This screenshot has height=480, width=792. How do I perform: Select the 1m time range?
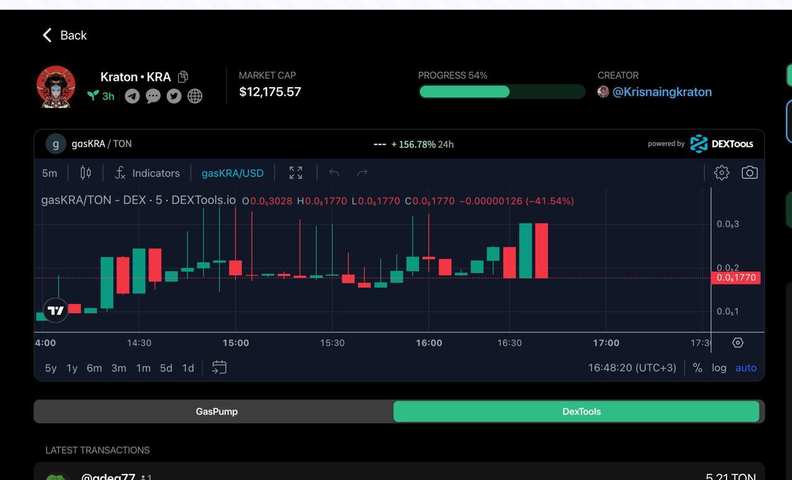143,368
